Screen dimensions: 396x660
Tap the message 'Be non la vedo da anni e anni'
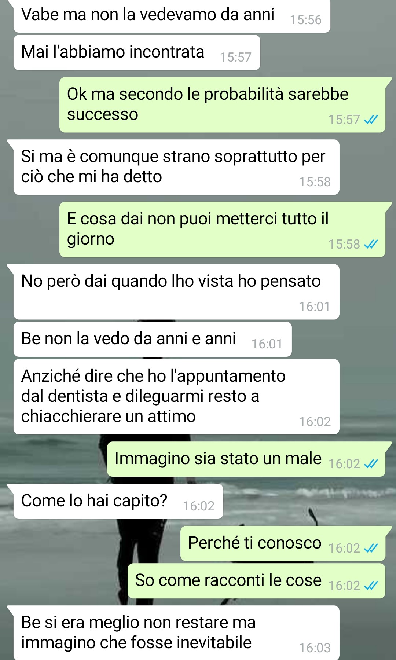click(153, 339)
